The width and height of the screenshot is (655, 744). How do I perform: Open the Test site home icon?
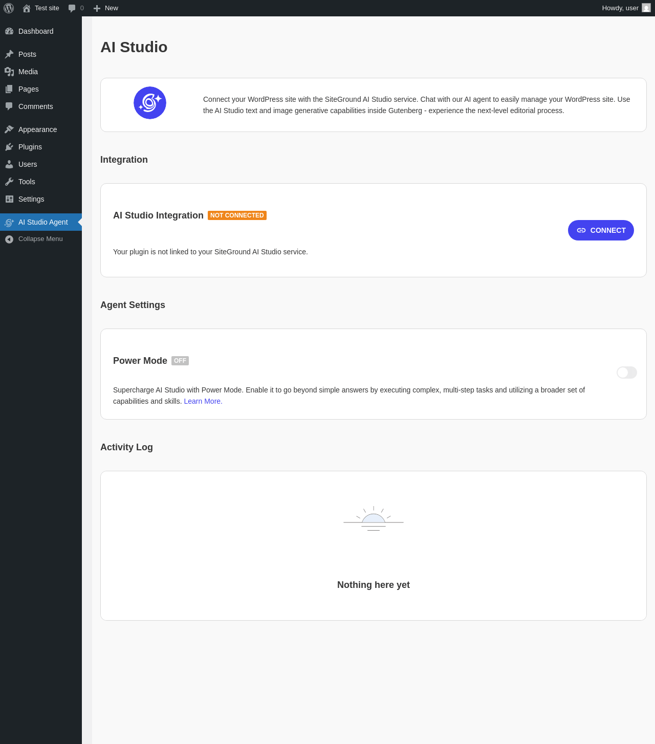pyautogui.click(x=27, y=8)
